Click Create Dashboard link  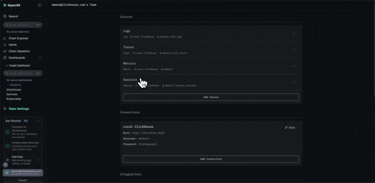(x=18, y=65)
